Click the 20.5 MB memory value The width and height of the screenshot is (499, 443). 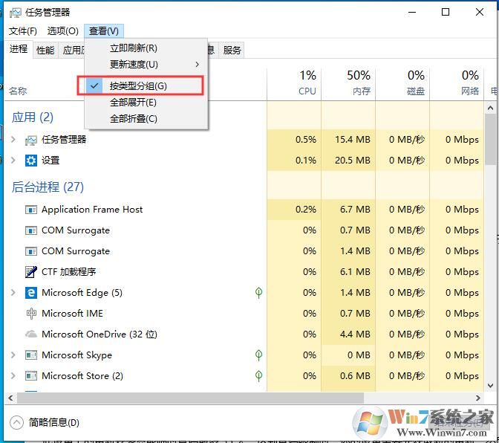(352, 161)
